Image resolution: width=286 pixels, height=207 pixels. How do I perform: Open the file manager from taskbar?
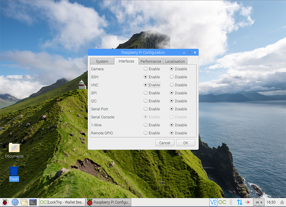point(24,202)
